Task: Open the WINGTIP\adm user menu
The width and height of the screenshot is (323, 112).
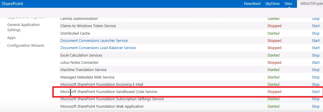Action: click(x=311, y=4)
